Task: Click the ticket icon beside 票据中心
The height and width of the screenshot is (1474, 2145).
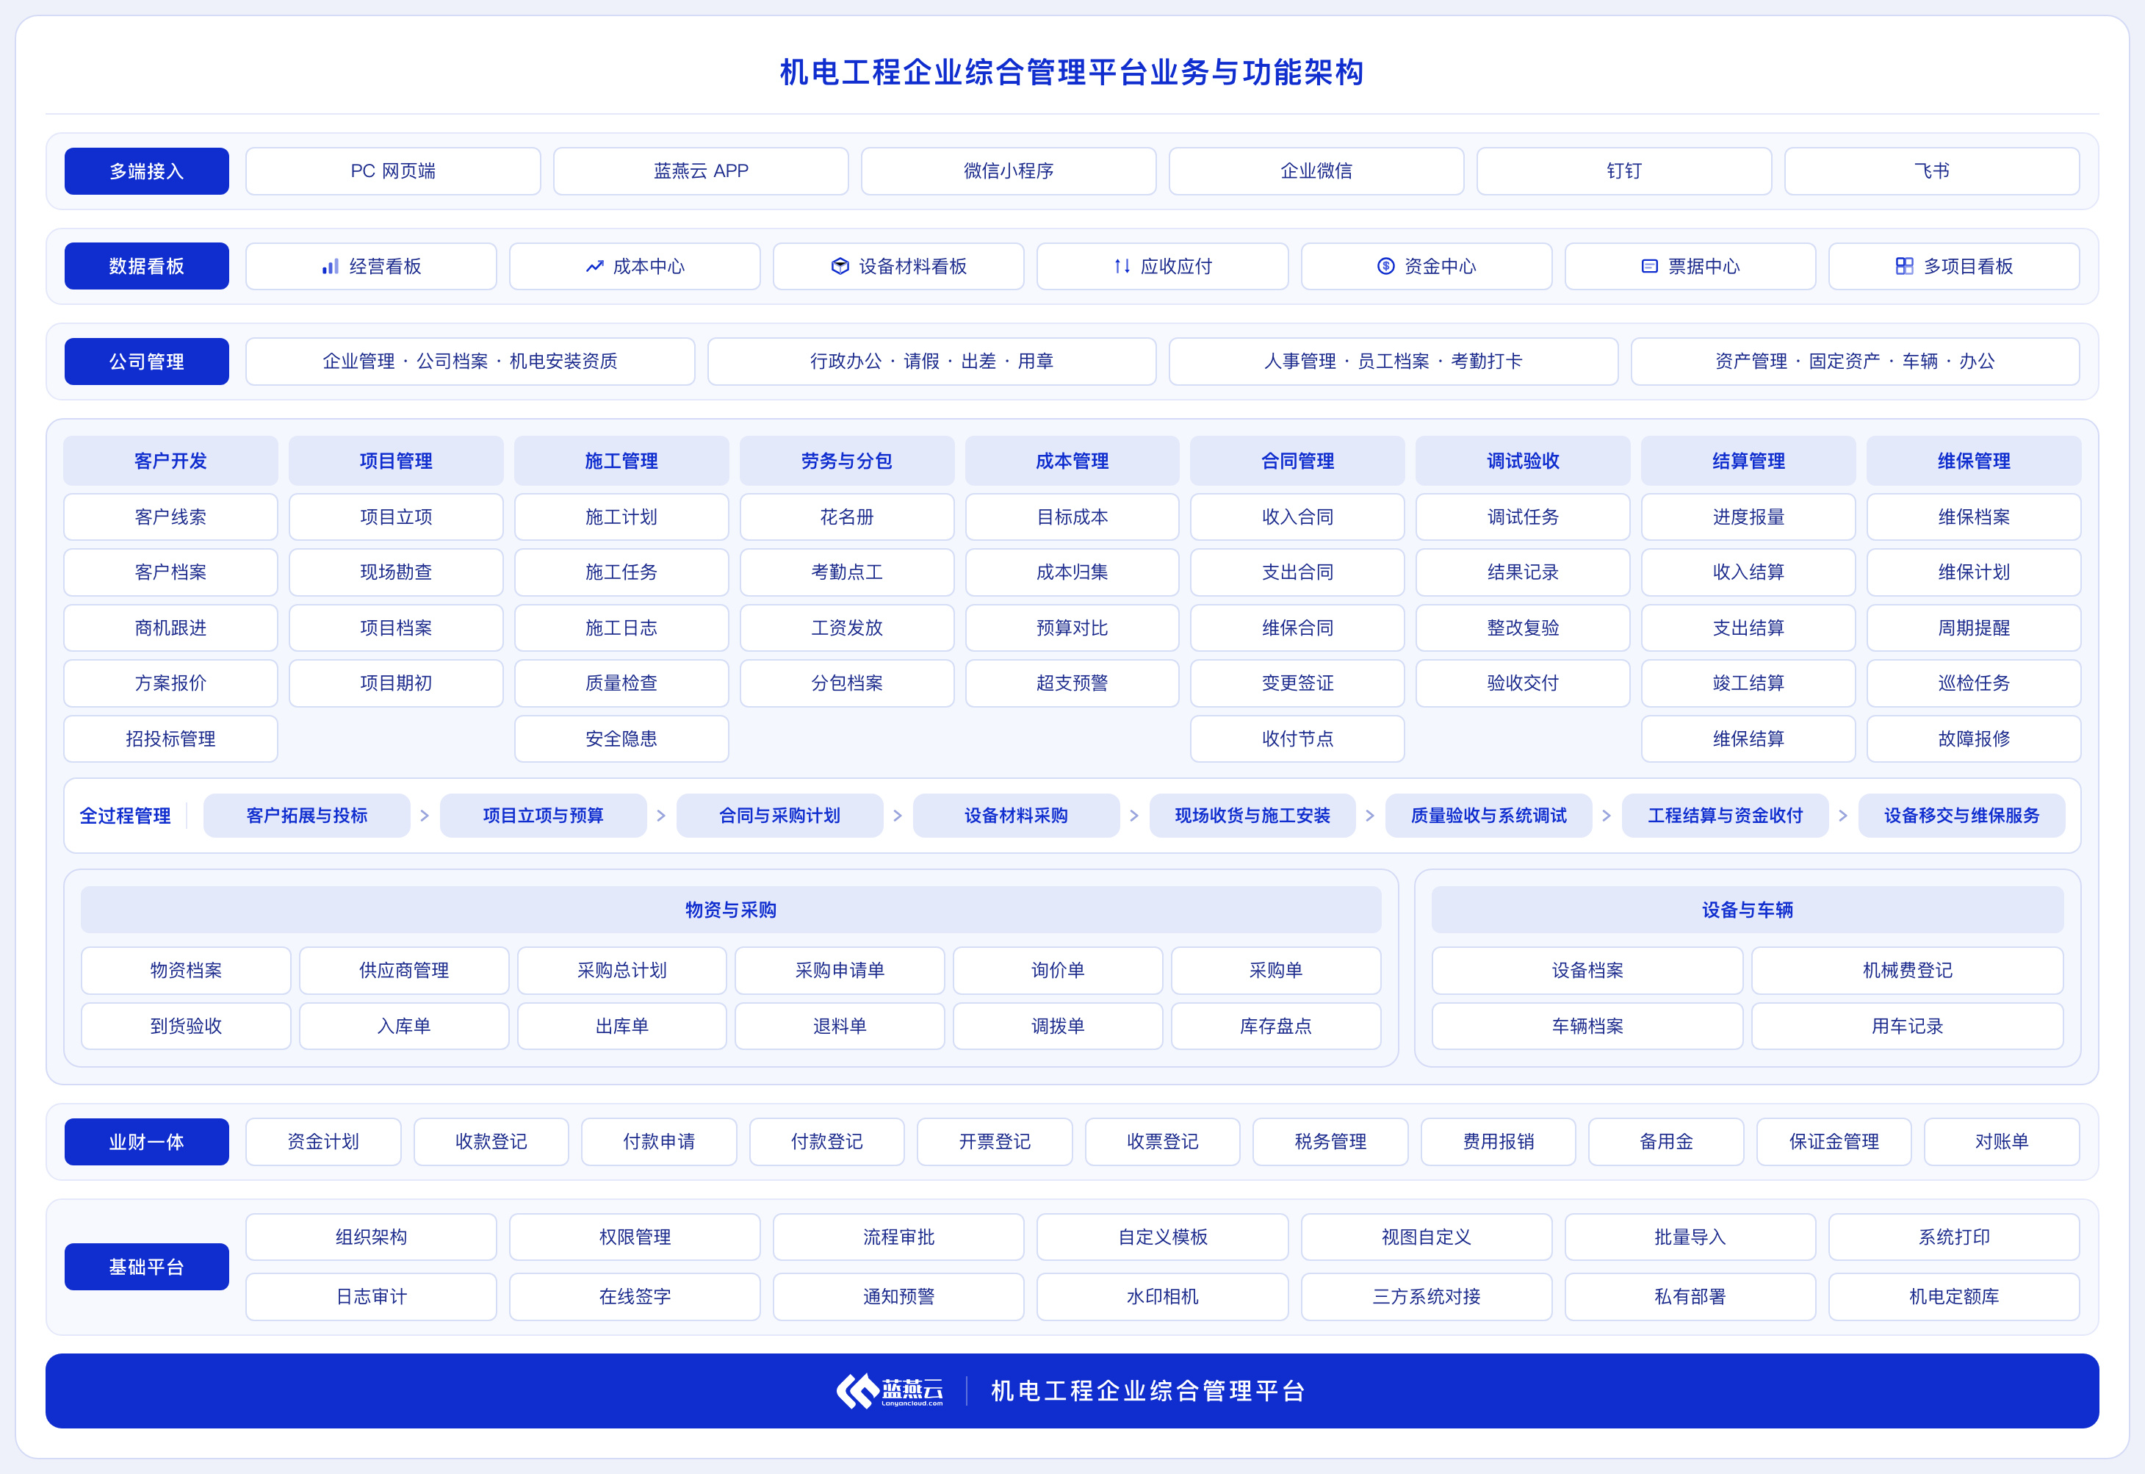Action: coord(1649,266)
